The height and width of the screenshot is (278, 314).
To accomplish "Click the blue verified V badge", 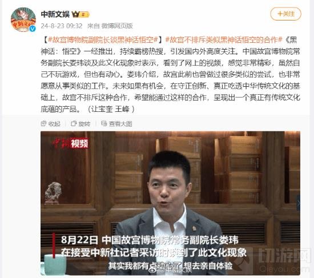I will point(33,29).
